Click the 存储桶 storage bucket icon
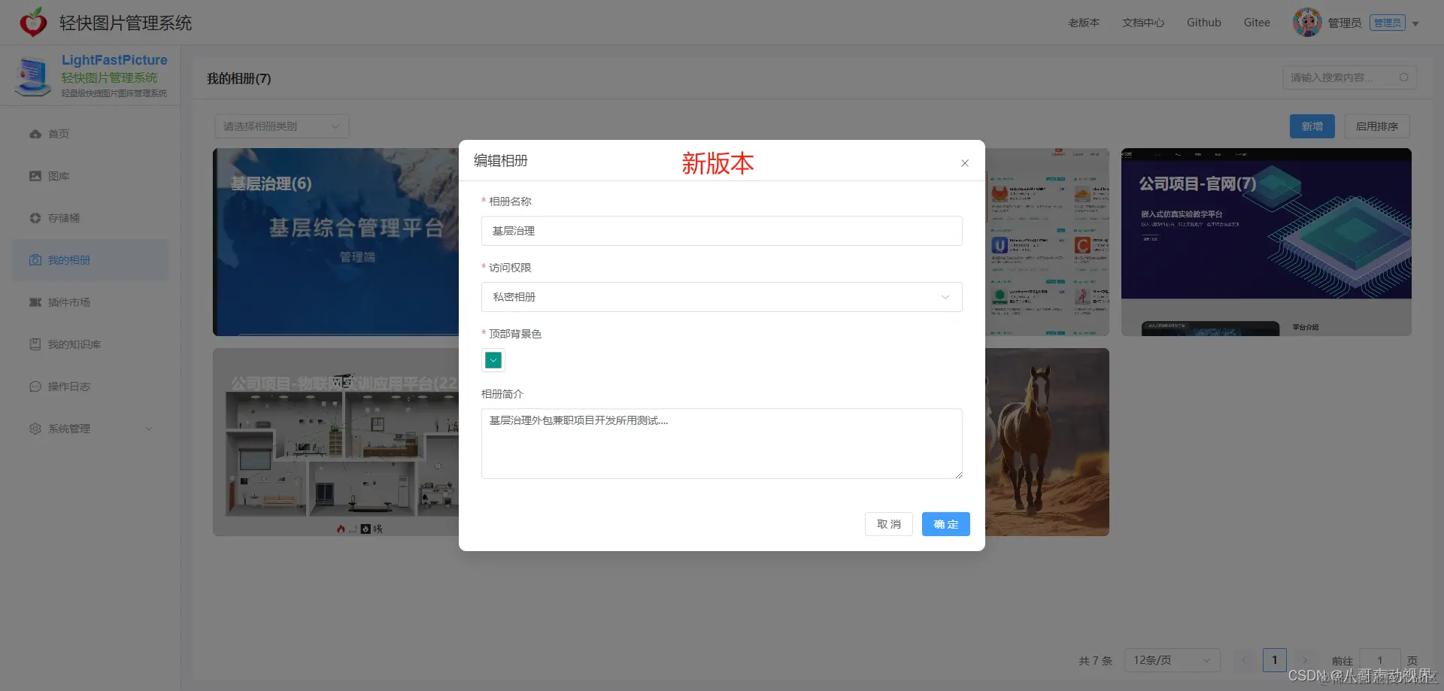This screenshot has width=1444, height=691. coord(35,218)
